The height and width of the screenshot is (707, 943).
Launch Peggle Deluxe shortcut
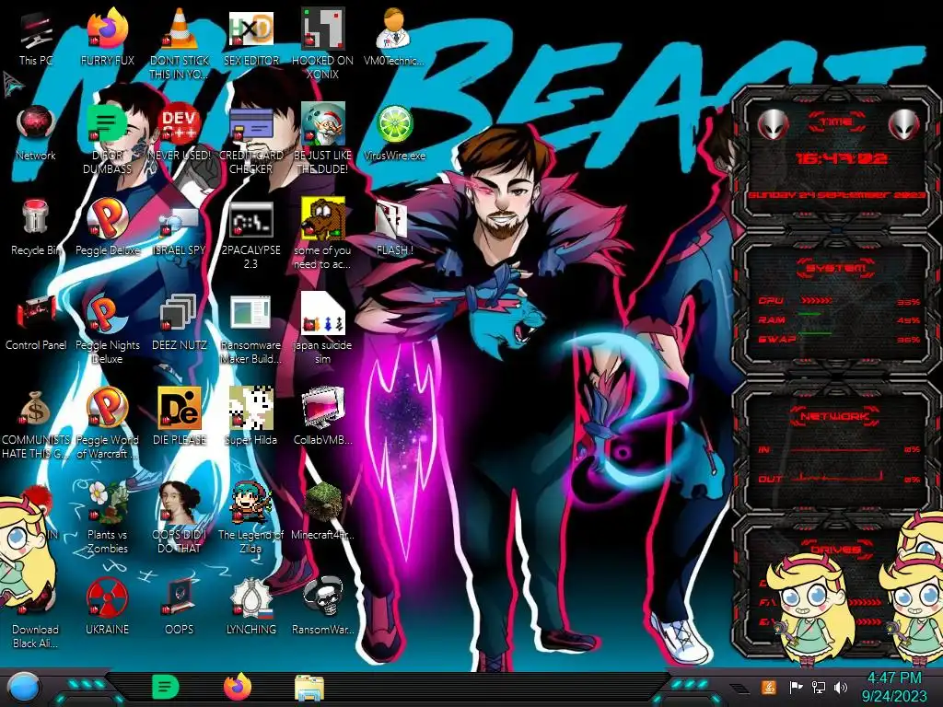[107, 218]
